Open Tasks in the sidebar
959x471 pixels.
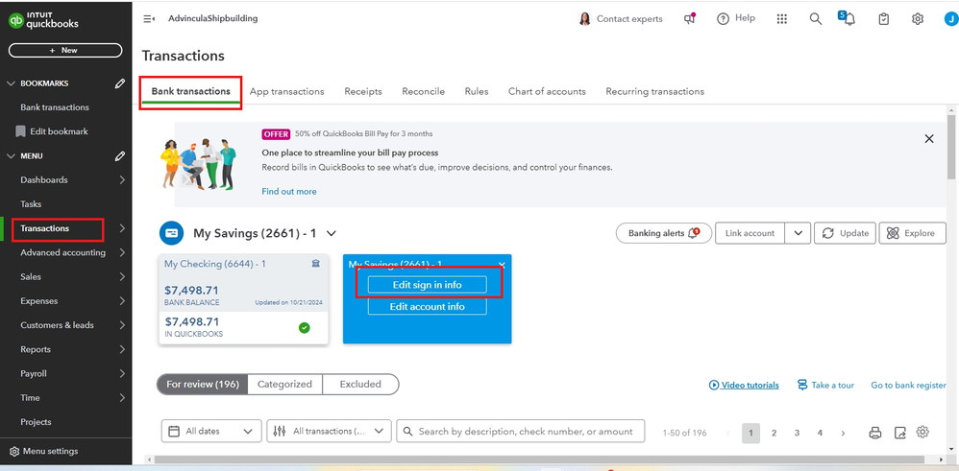click(x=31, y=204)
